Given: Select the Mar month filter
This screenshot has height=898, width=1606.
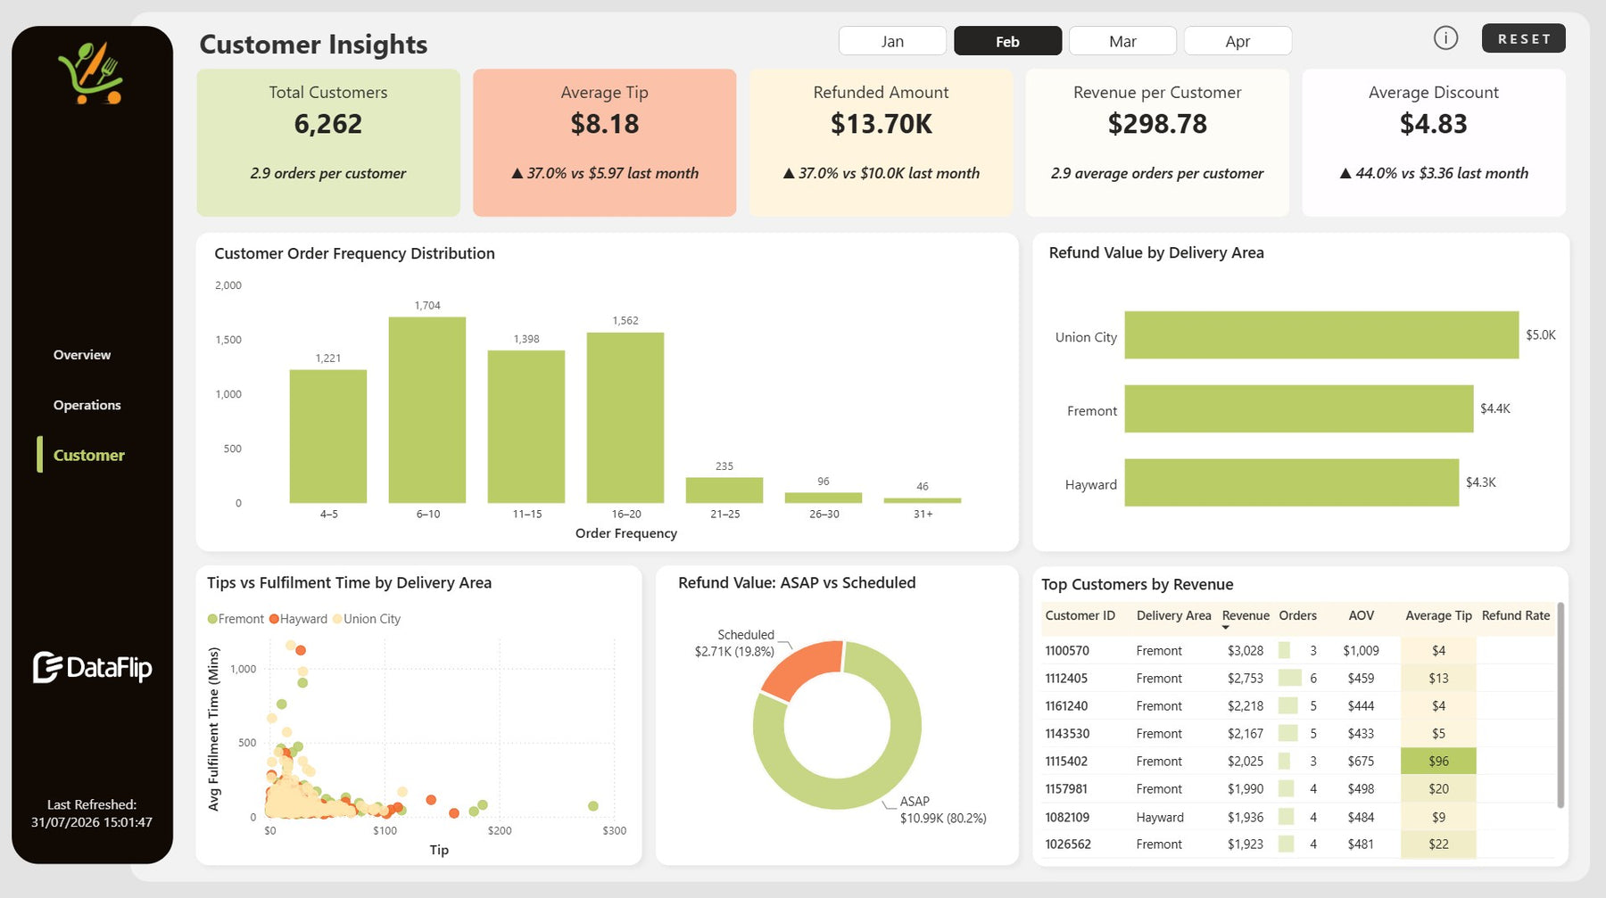Looking at the screenshot, I should pyautogui.click(x=1122, y=41).
